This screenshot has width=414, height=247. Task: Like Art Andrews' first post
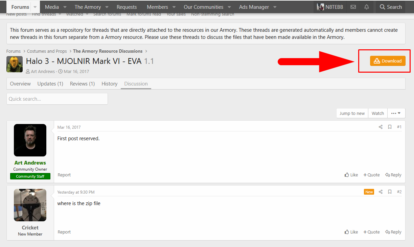pyautogui.click(x=351, y=175)
